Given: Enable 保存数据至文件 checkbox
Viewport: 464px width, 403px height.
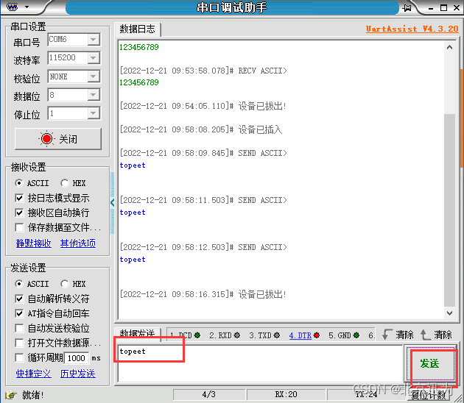Looking at the screenshot, I should (x=19, y=227).
